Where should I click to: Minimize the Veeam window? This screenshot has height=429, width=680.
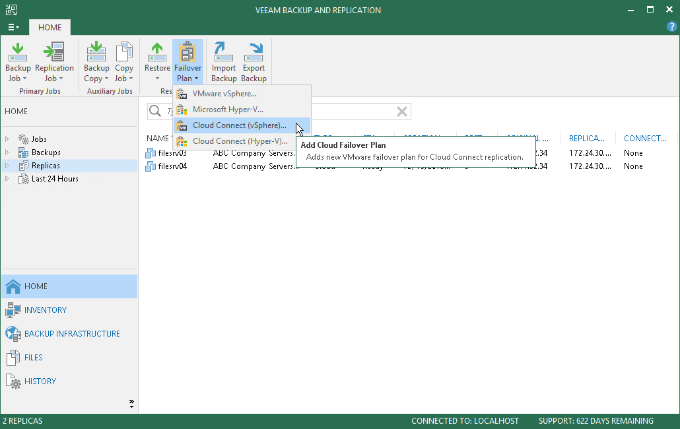click(x=630, y=10)
